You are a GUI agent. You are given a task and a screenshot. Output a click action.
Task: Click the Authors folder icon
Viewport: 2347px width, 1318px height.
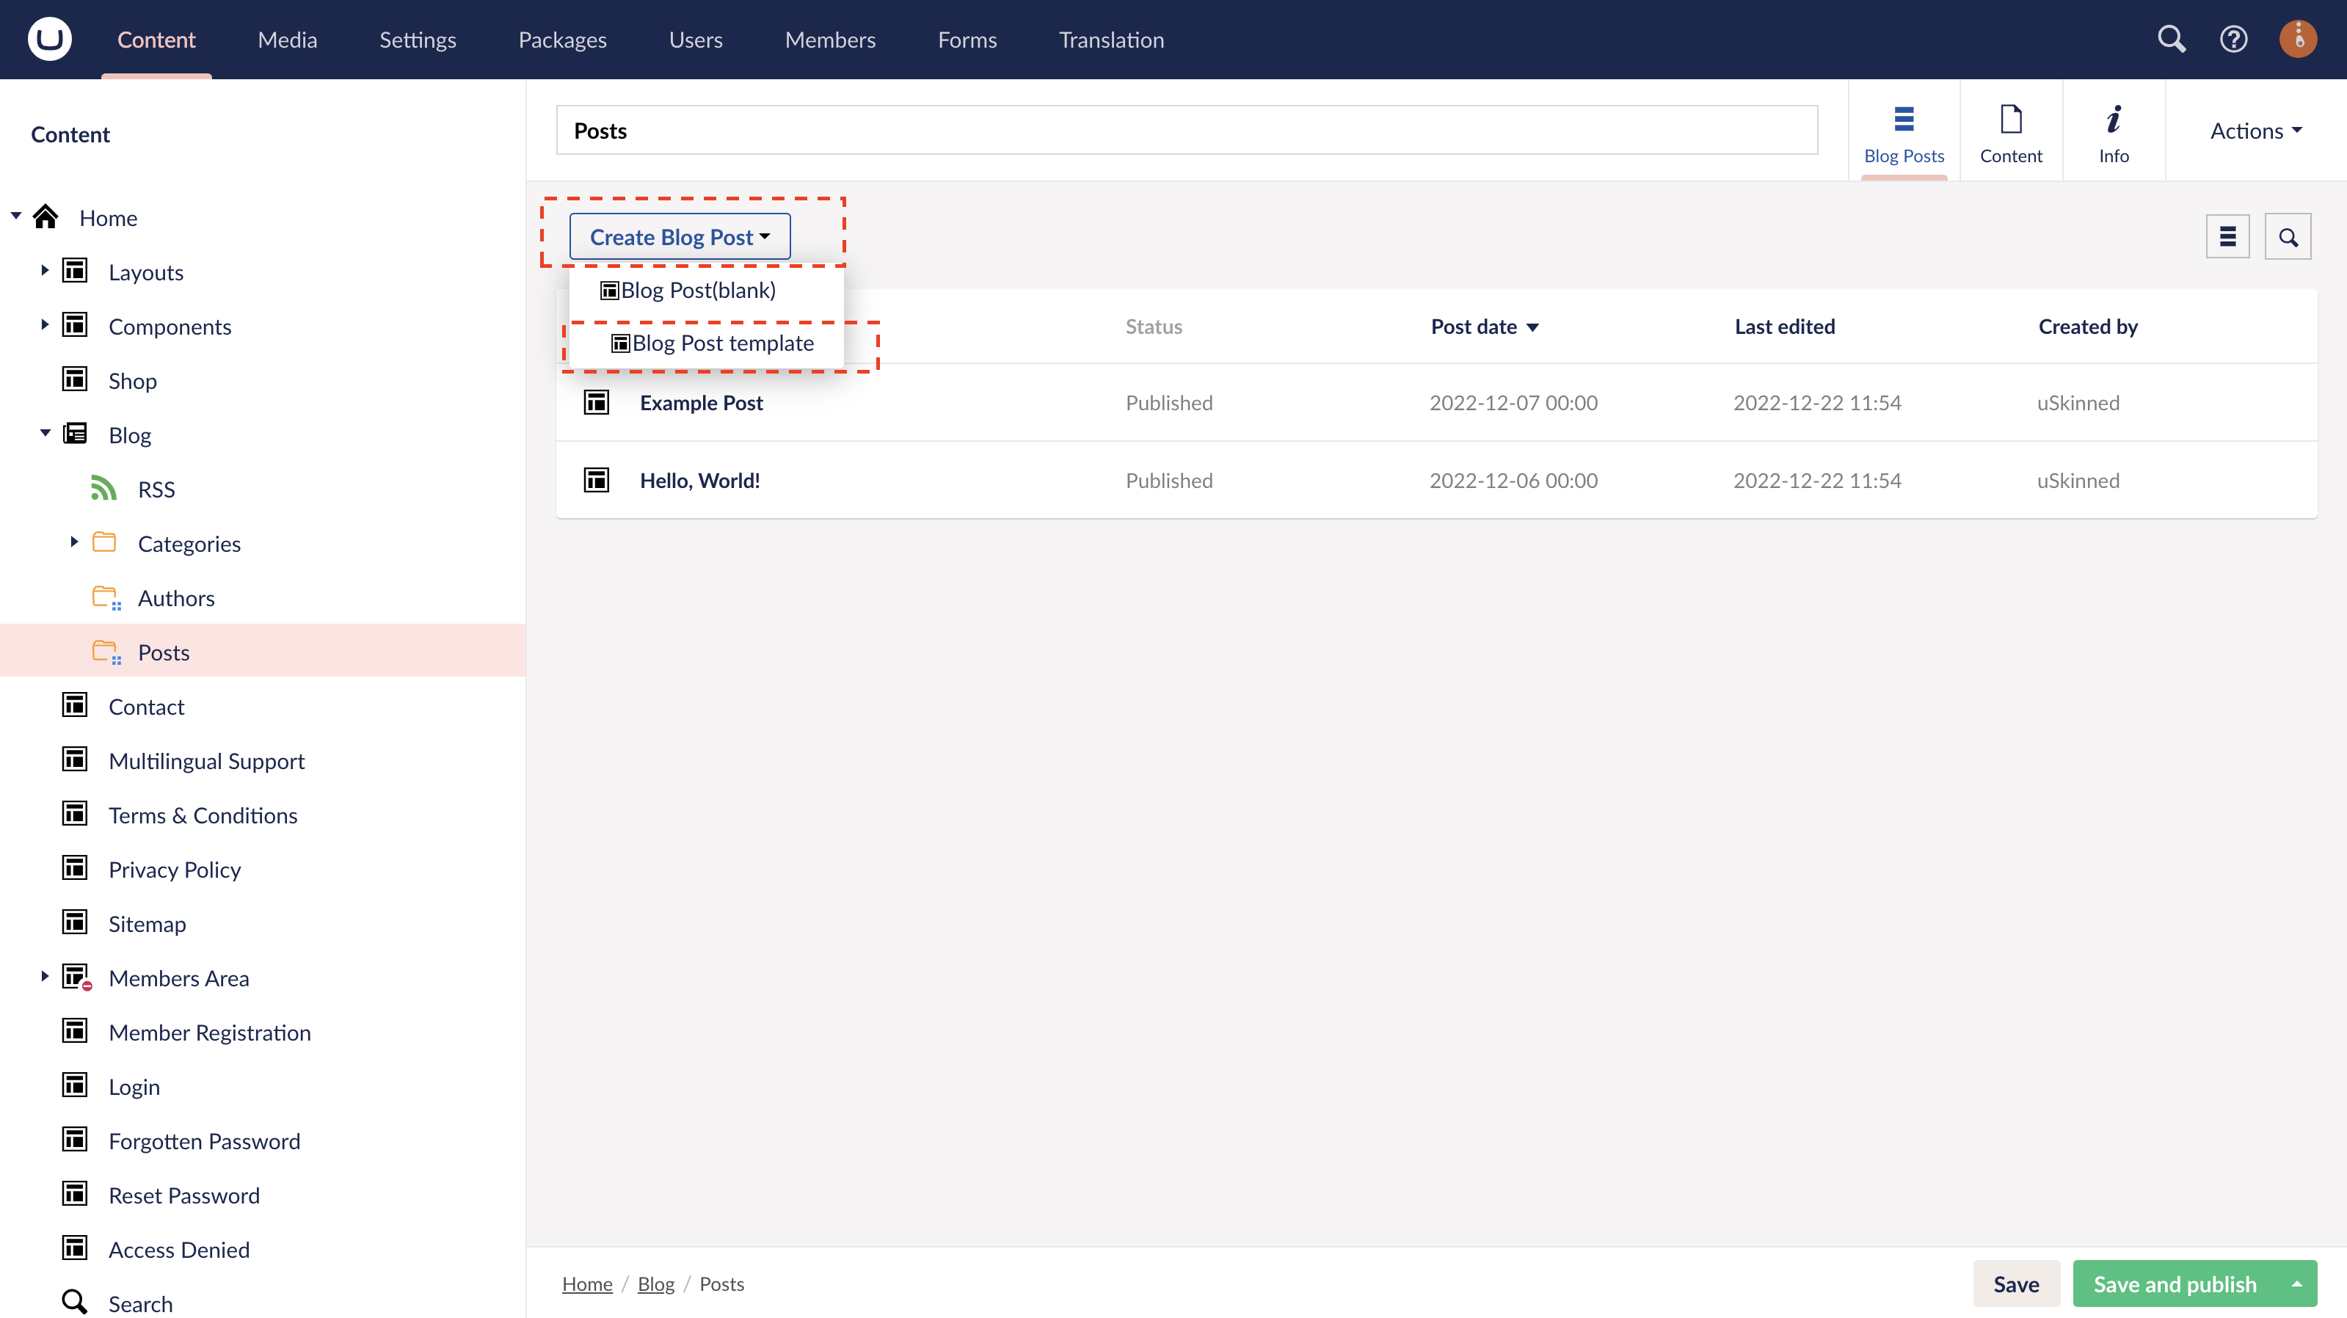(106, 597)
